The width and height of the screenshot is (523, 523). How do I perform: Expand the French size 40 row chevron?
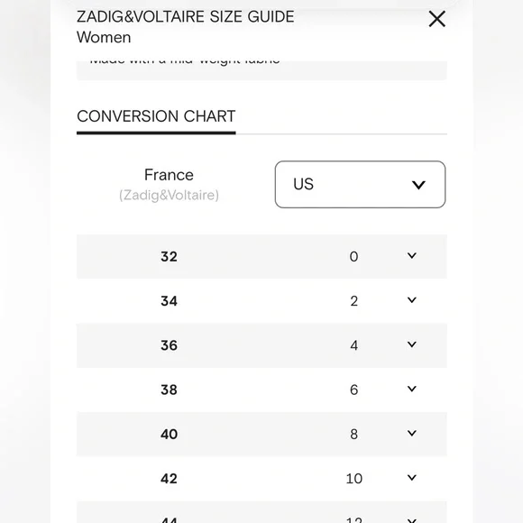[412, 433]
